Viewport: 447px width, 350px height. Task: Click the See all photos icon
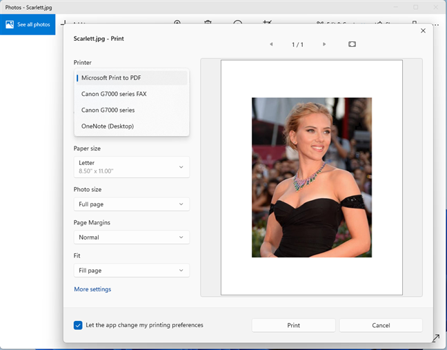coord(10,24)
